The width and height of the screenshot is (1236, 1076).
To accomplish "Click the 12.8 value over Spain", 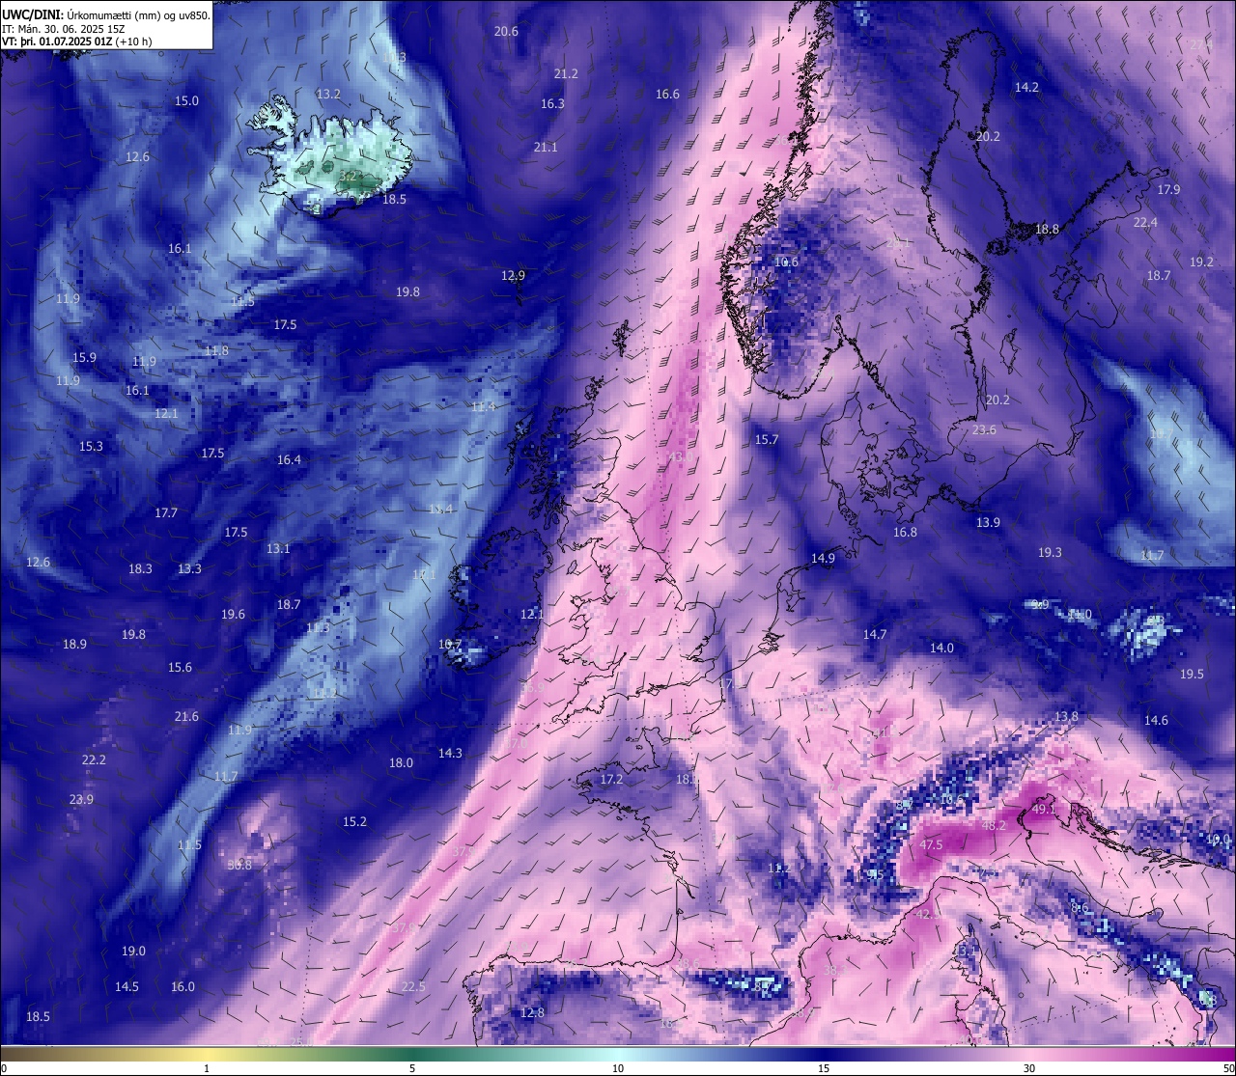I will tap(532, 1013).
